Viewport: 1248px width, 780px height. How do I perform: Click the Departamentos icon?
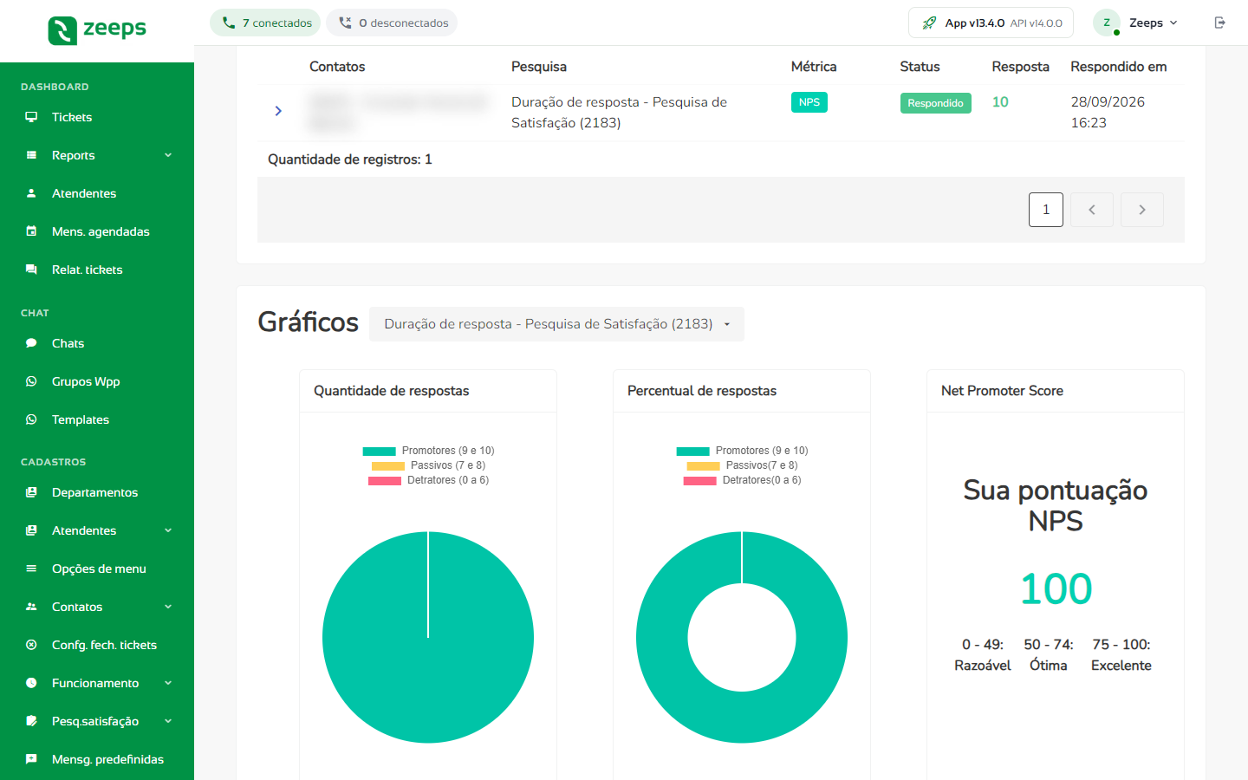31,492
